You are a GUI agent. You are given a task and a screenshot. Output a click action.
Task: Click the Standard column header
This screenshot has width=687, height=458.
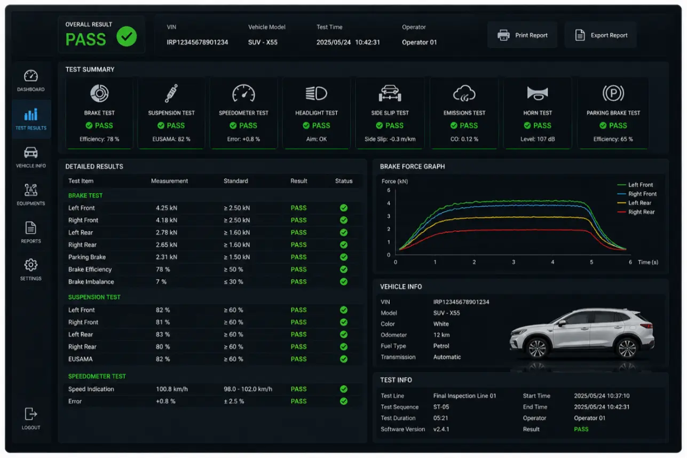coord(236,181)
